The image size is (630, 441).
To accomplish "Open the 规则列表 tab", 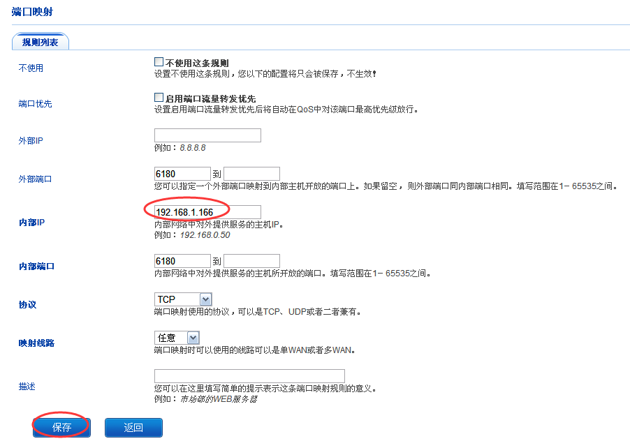I will (41, 42).
